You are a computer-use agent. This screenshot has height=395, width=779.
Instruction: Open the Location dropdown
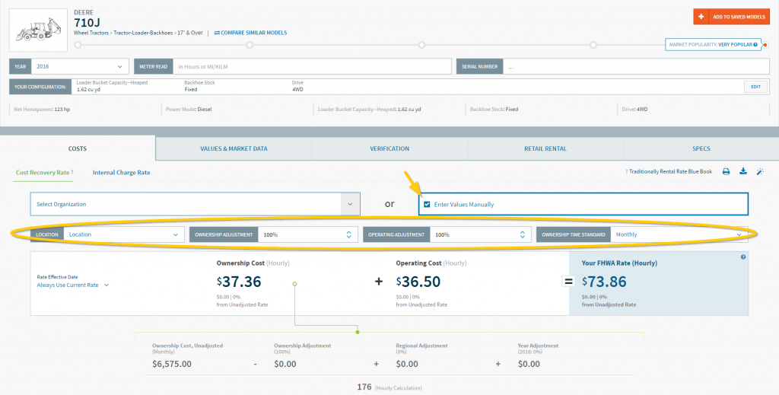[123, 234]
